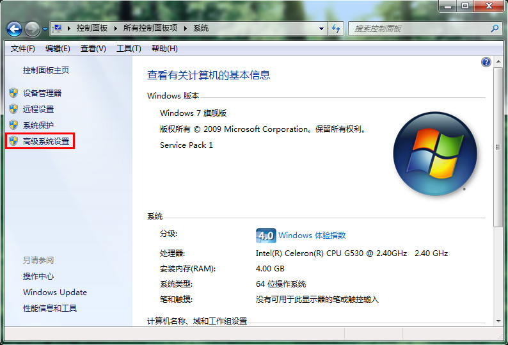Open the Windows 体验指数 link
Viewport: 508px width, 345px height.
click(x=312, y=236)
